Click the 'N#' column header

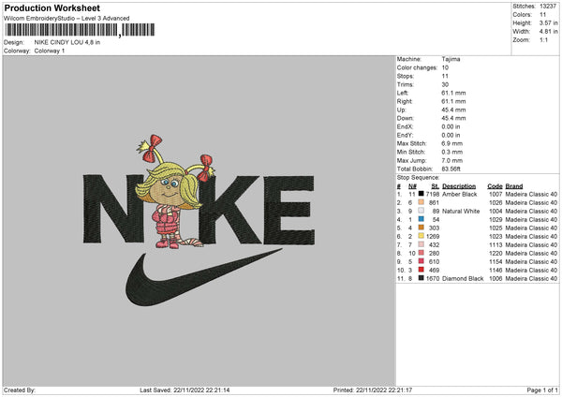click(412, 186)
